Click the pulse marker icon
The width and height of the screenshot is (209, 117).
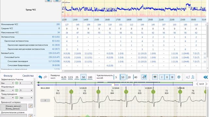pyautogui.click(x=193, y=77)
